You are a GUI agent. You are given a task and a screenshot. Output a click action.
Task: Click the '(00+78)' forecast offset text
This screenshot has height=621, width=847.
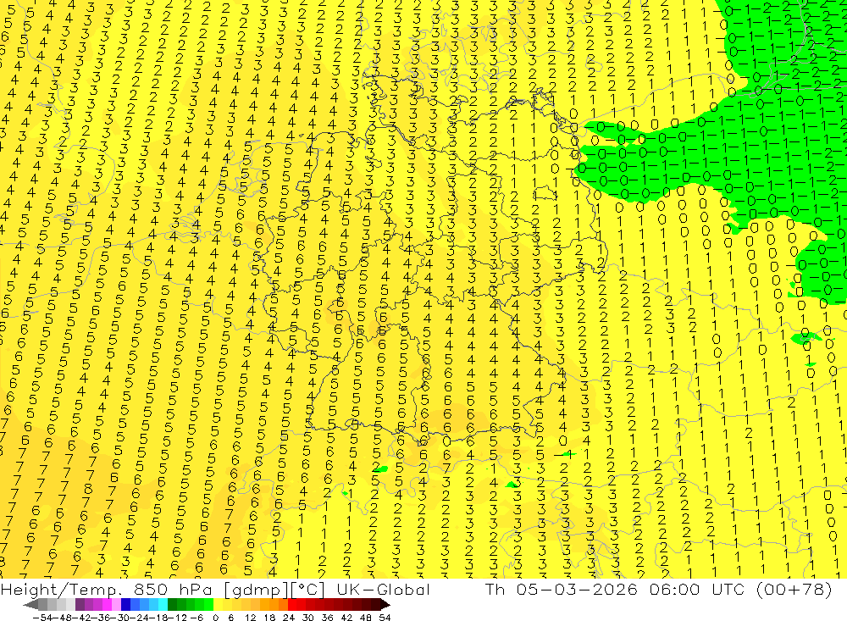793,590
